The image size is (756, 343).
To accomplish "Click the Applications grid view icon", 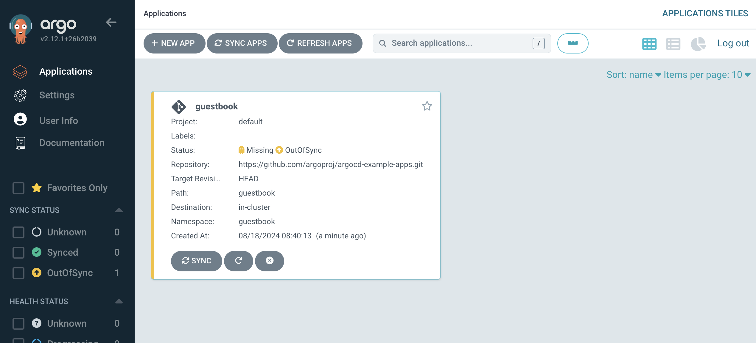I will click(649, 44).
